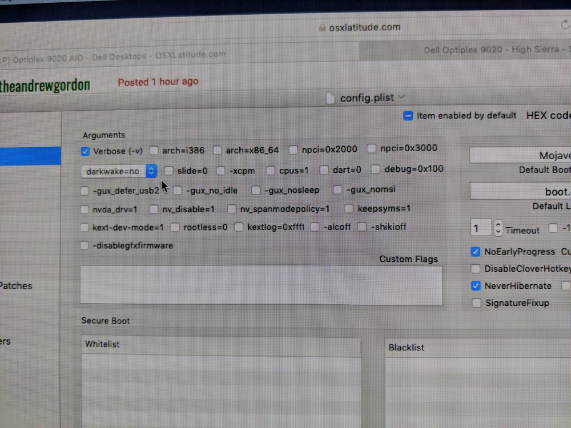Enable the nv_disable=1 checkbox
The width and height of the screenshot is (571, 428).
click(x=154, y=209)
